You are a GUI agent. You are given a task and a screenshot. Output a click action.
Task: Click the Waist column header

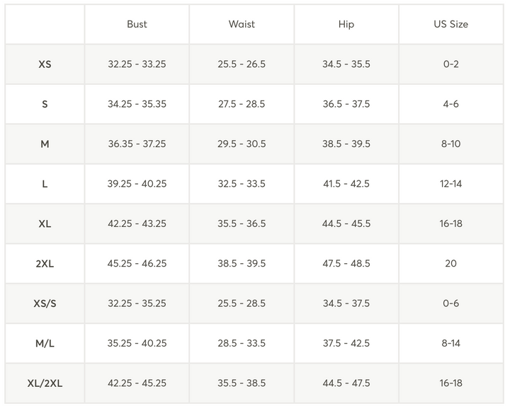(242, 24)
